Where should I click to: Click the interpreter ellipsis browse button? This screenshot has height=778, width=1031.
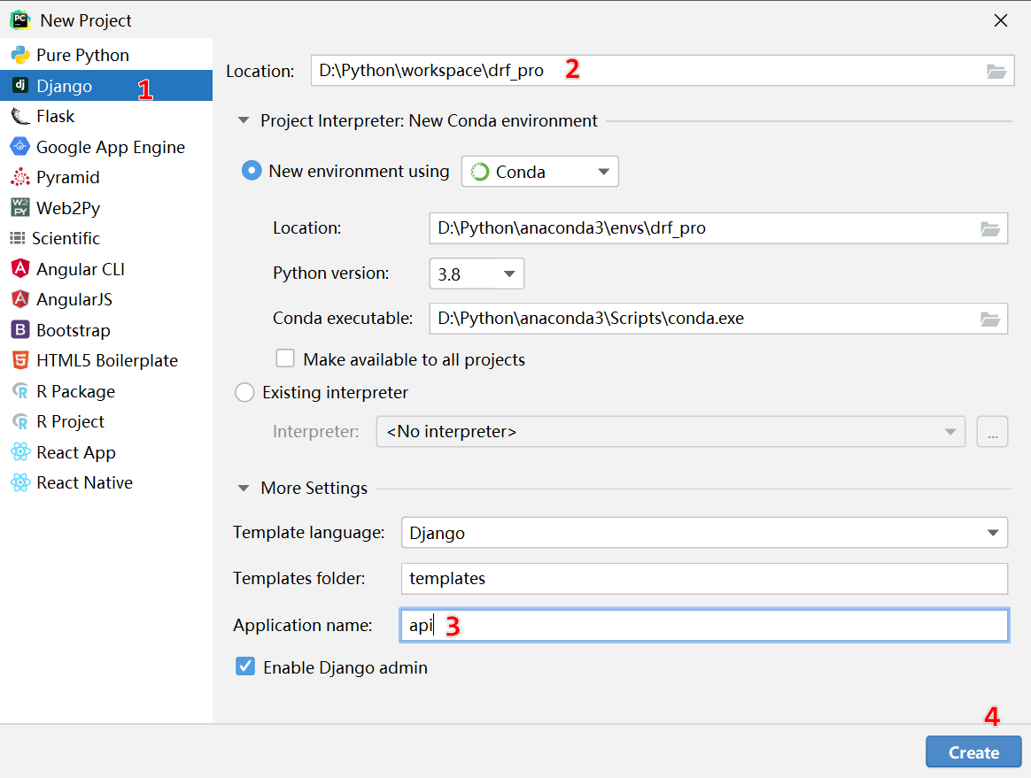coord(992,432)
